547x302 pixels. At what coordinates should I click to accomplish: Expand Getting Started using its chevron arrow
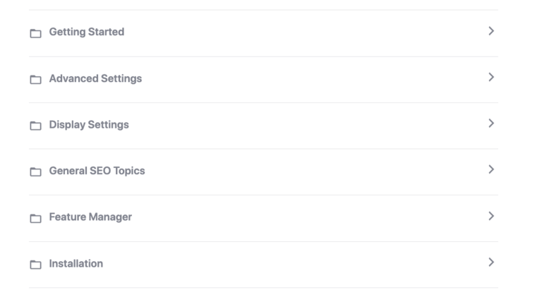pos(491,31)
